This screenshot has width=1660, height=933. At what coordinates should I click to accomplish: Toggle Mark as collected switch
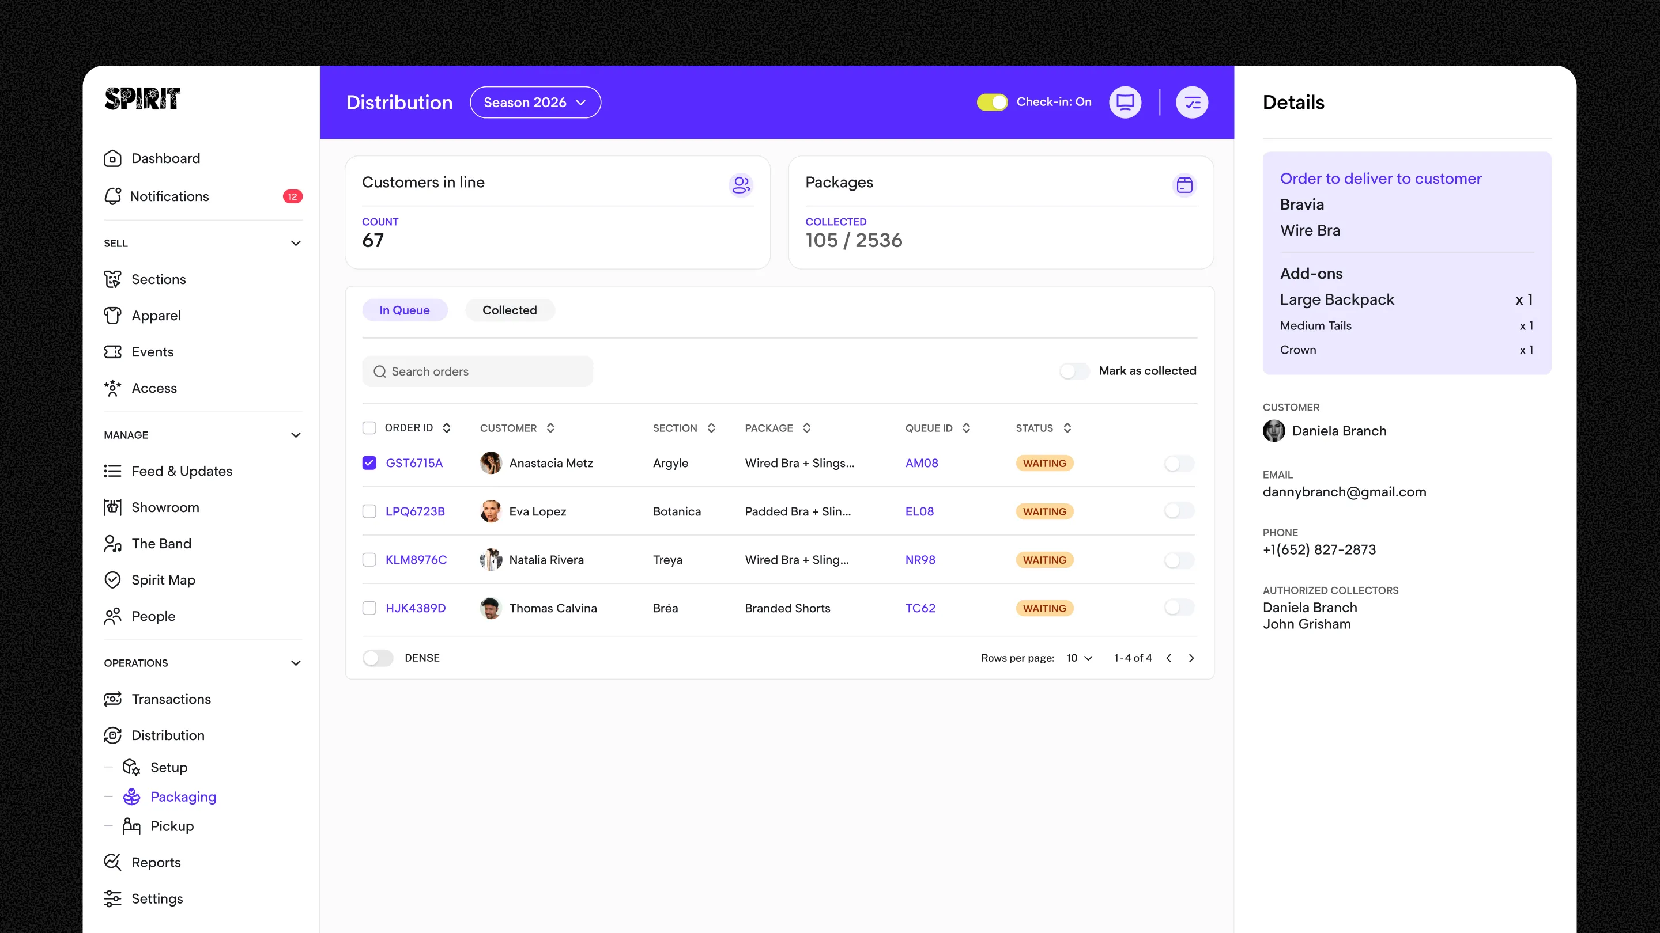click(1074, 371)
